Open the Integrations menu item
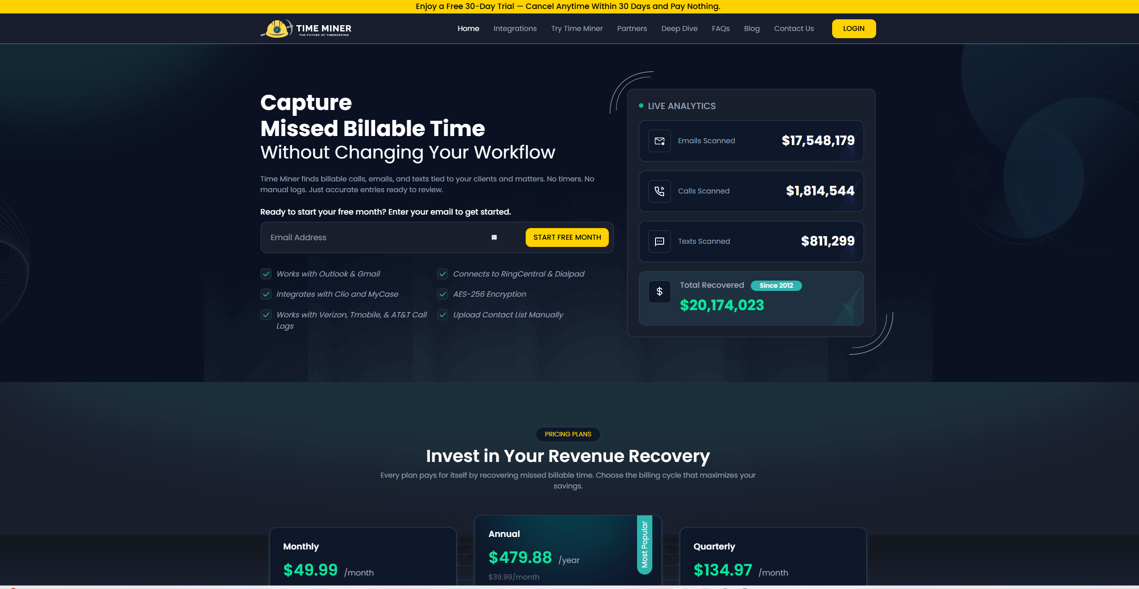The height and width of the screenshot is (589, 1139). [515, 29]
